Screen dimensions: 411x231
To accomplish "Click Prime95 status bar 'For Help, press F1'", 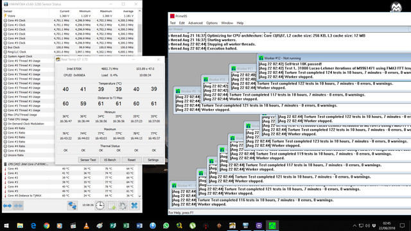I will (x=181, y=212).
